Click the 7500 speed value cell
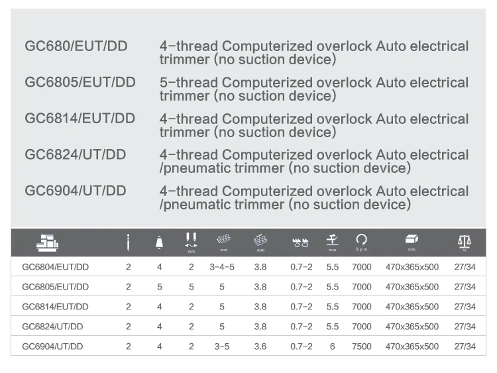Image resolution: width=497 pixels, height=373 pixels. click(x=362, y=346)
